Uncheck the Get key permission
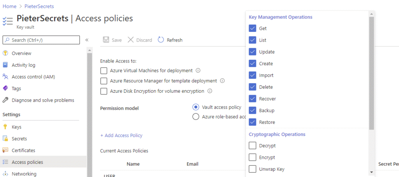This screenshot has height=177, width=399. click(252, 28)
